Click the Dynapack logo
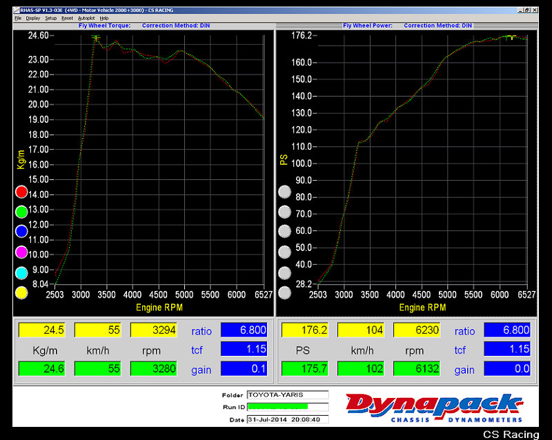Viewport: 552px width, 440px height. tap(435, 408)
